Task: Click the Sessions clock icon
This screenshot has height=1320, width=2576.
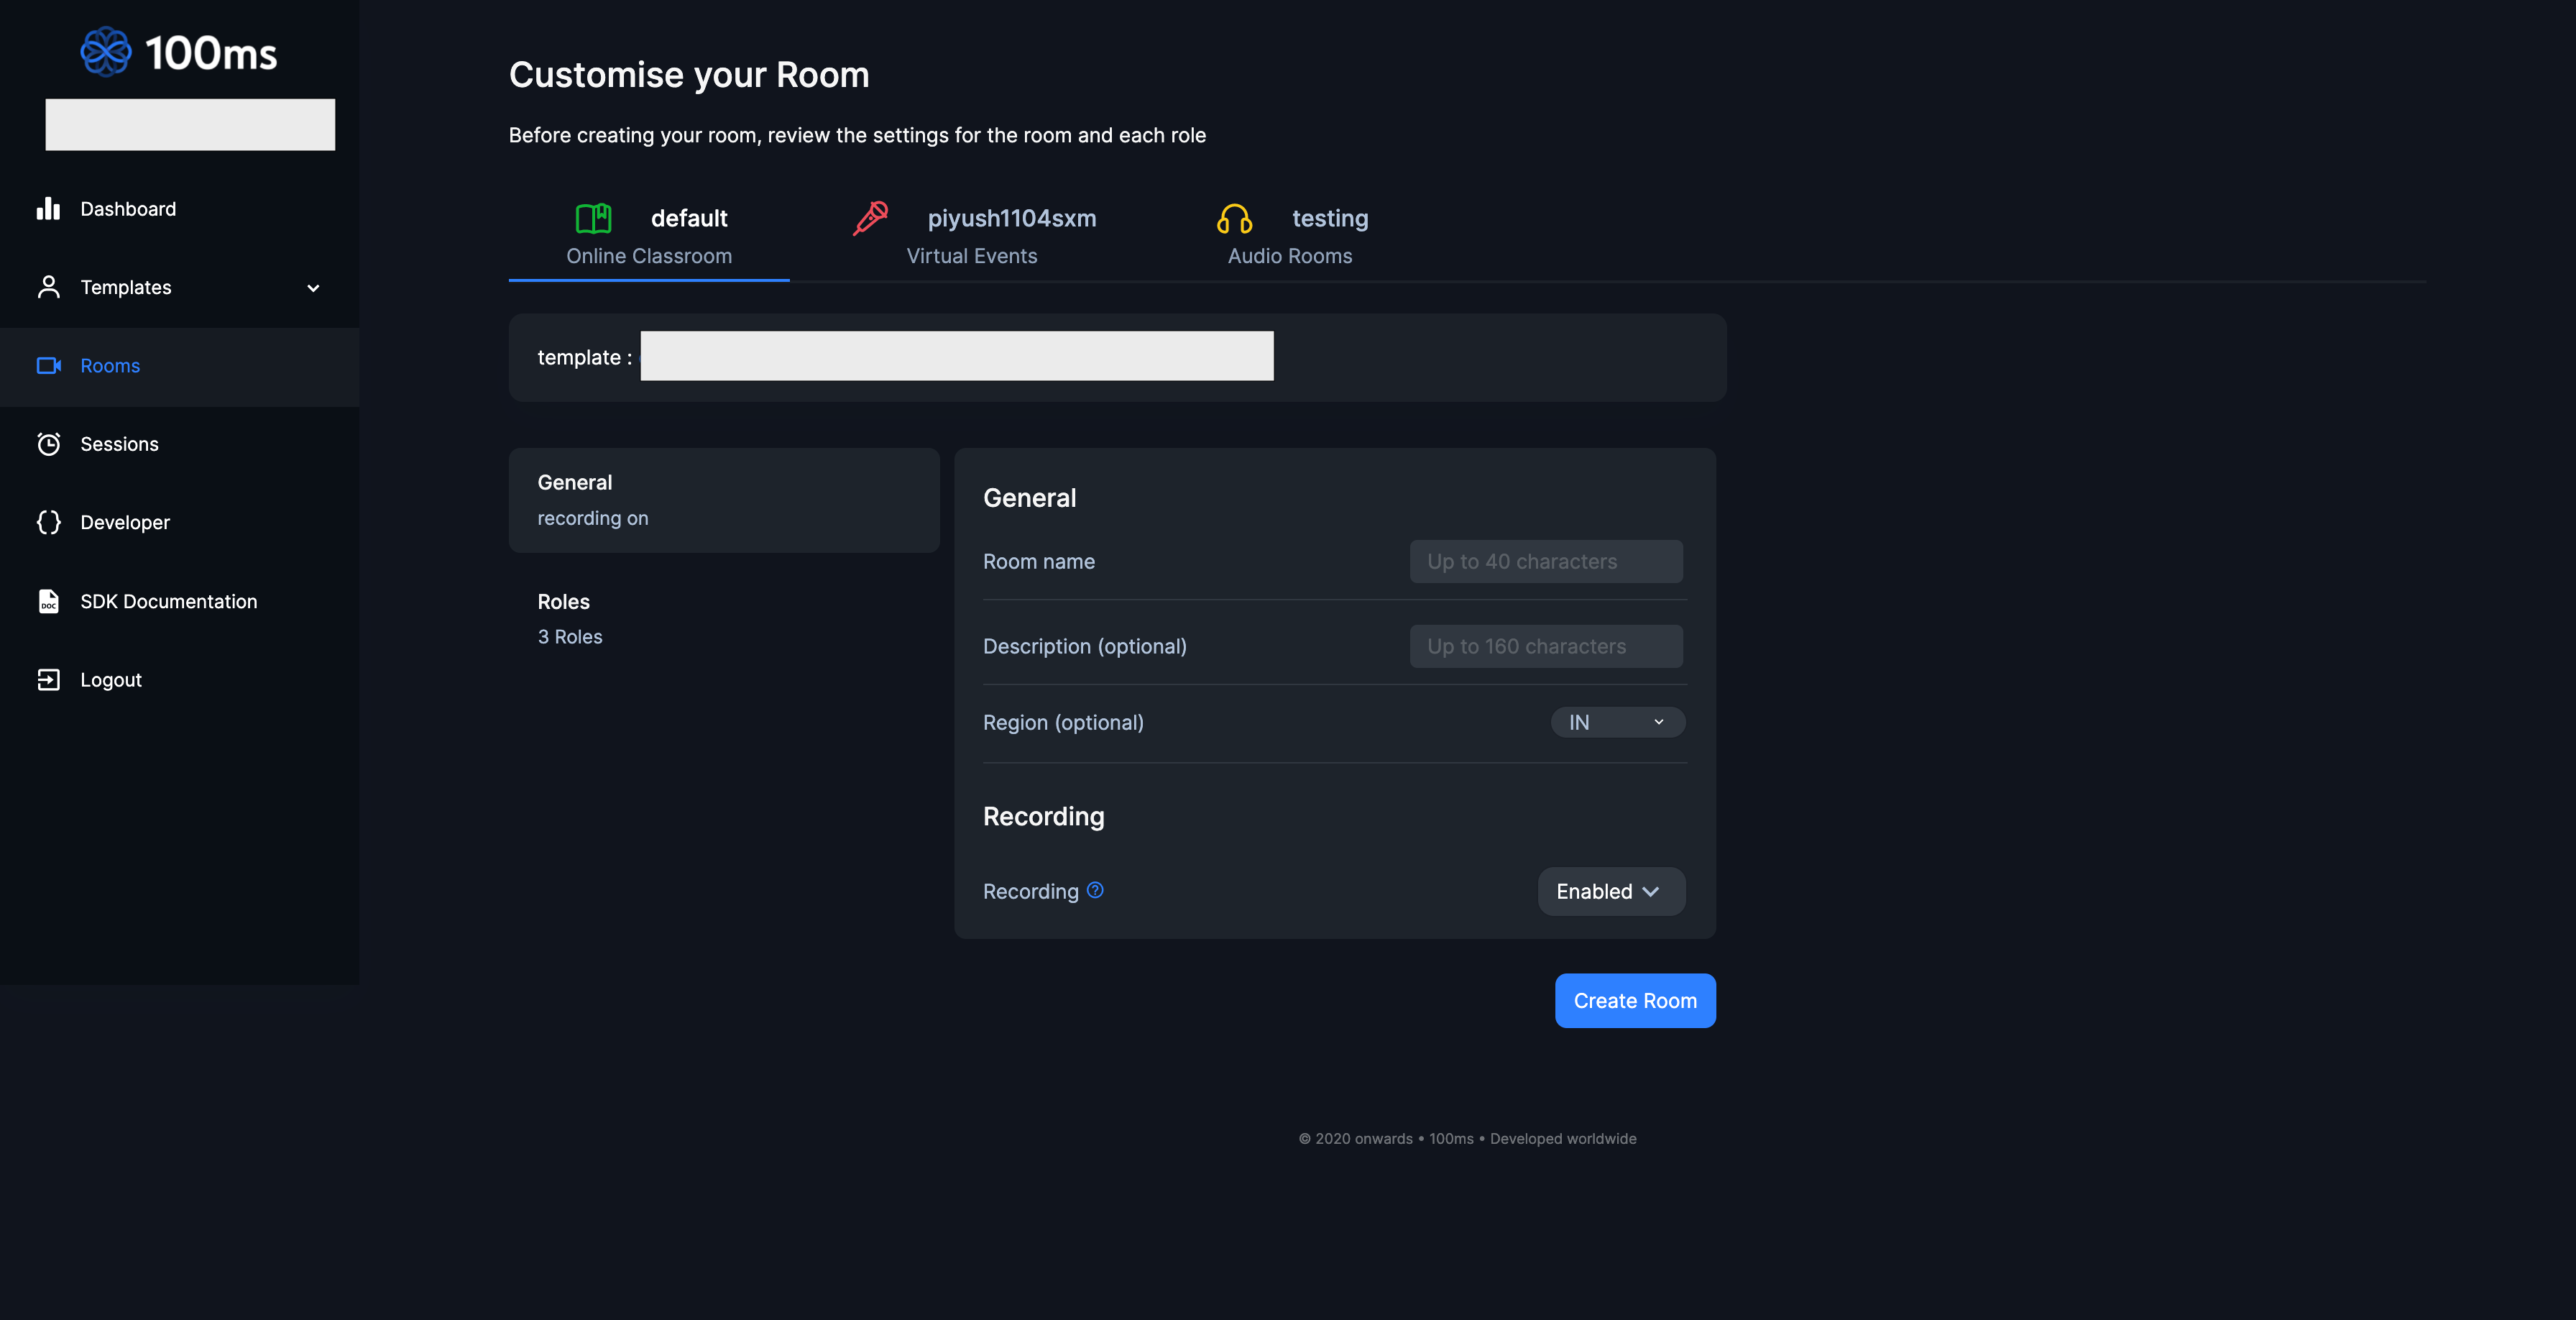Action: (49, 443)
